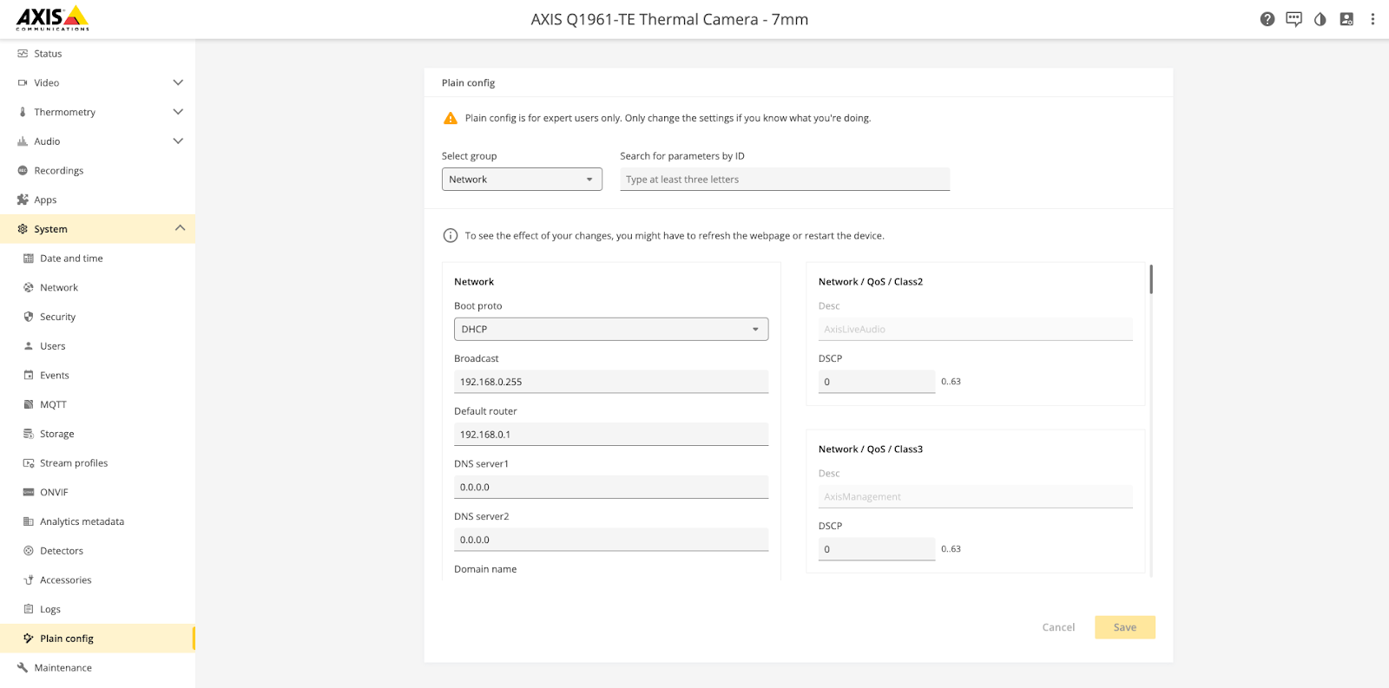Click the AXIS Communications logo
The width and height of the screenshot is (1389, 688).
click(x=52, y=17)
